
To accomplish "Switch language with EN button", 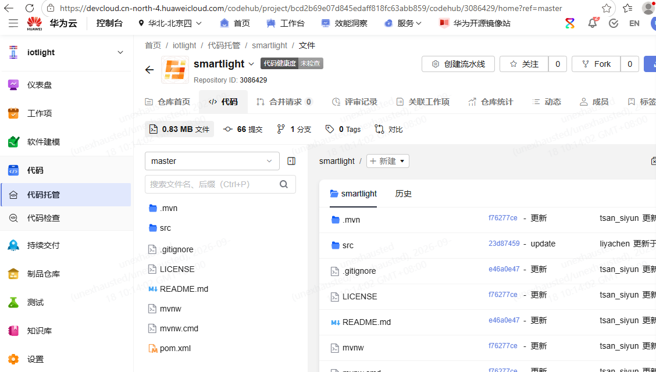I will coord(634,23).
